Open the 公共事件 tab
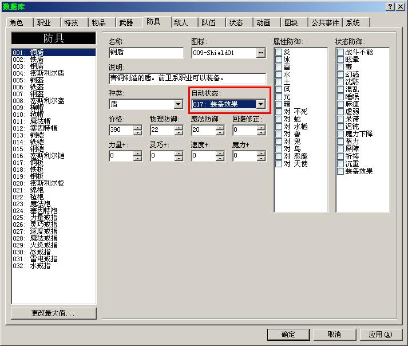This screenshot has height=346, width=408. click(325, 23)
